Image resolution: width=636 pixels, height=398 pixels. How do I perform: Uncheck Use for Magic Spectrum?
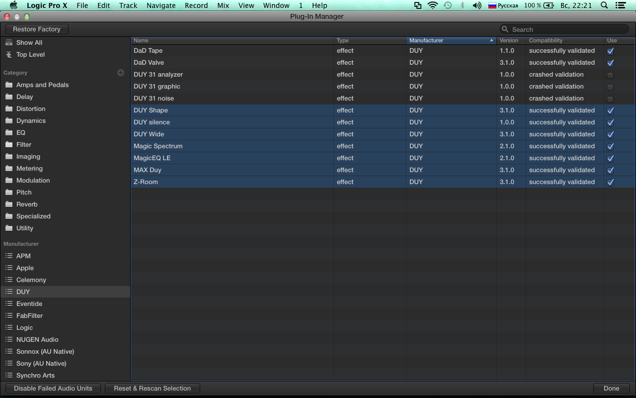coord(610,146)
